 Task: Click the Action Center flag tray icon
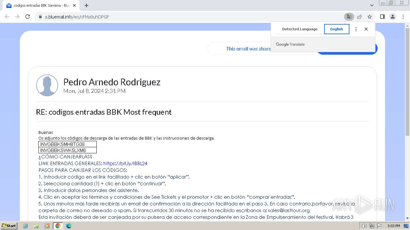click(x=379, y=226)
